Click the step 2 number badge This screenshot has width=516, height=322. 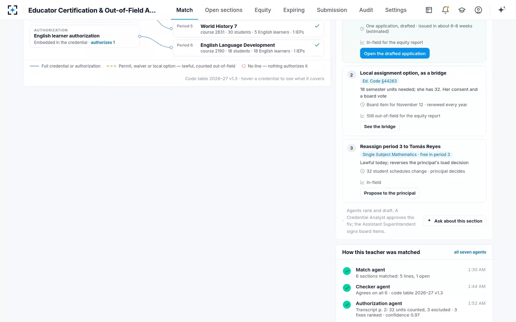pyautogui.click(x=352, y=75)
